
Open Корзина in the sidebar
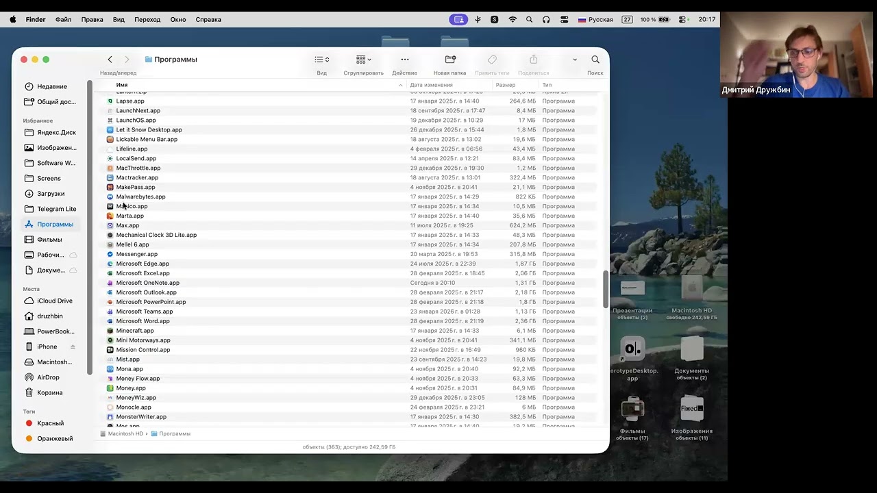52,393
